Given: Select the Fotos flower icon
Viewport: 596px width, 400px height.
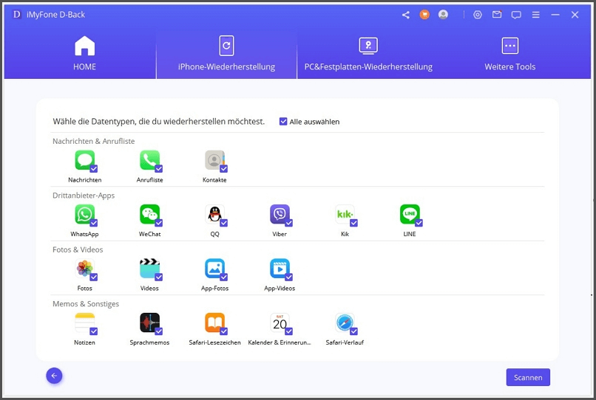Looking at the screenshot, I should [85, 269].
